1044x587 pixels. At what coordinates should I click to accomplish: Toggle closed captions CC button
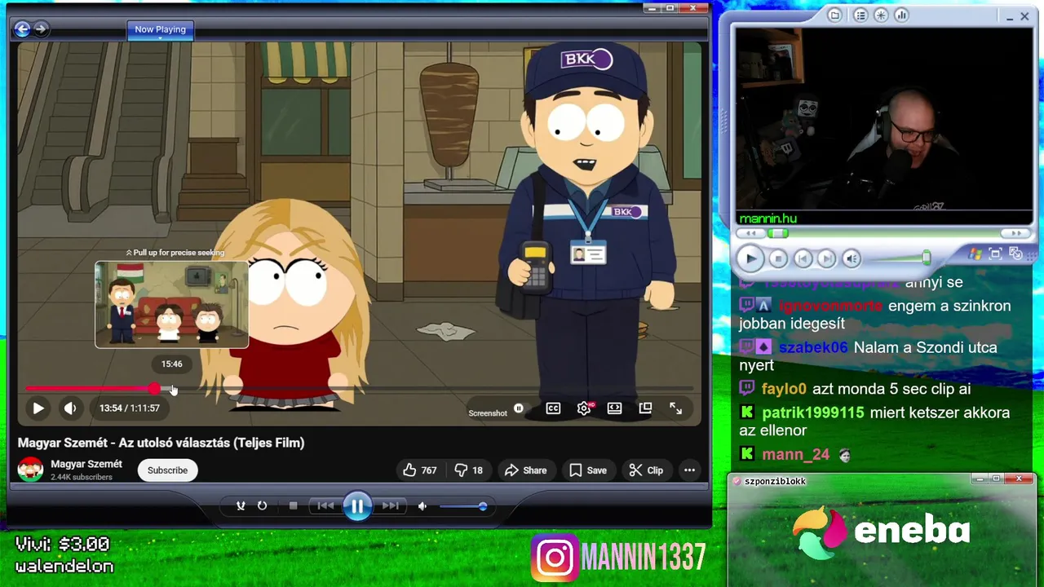pos(553,408)
